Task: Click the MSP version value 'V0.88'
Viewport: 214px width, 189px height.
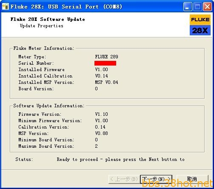Action: [x=101, y=133]
